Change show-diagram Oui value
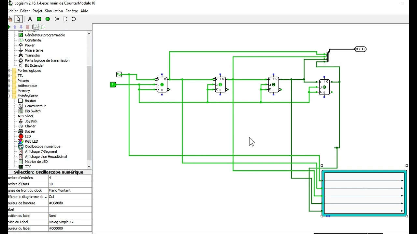 [70, 197]
